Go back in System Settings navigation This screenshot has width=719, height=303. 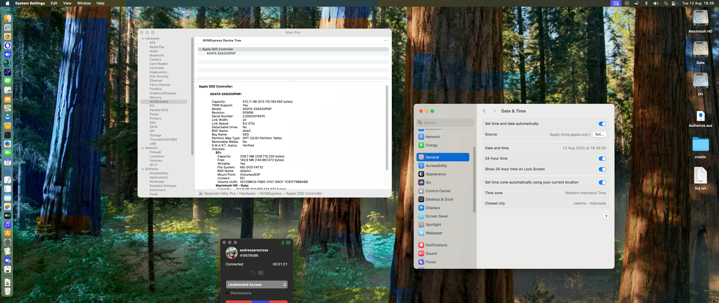[x=484, y=111]
